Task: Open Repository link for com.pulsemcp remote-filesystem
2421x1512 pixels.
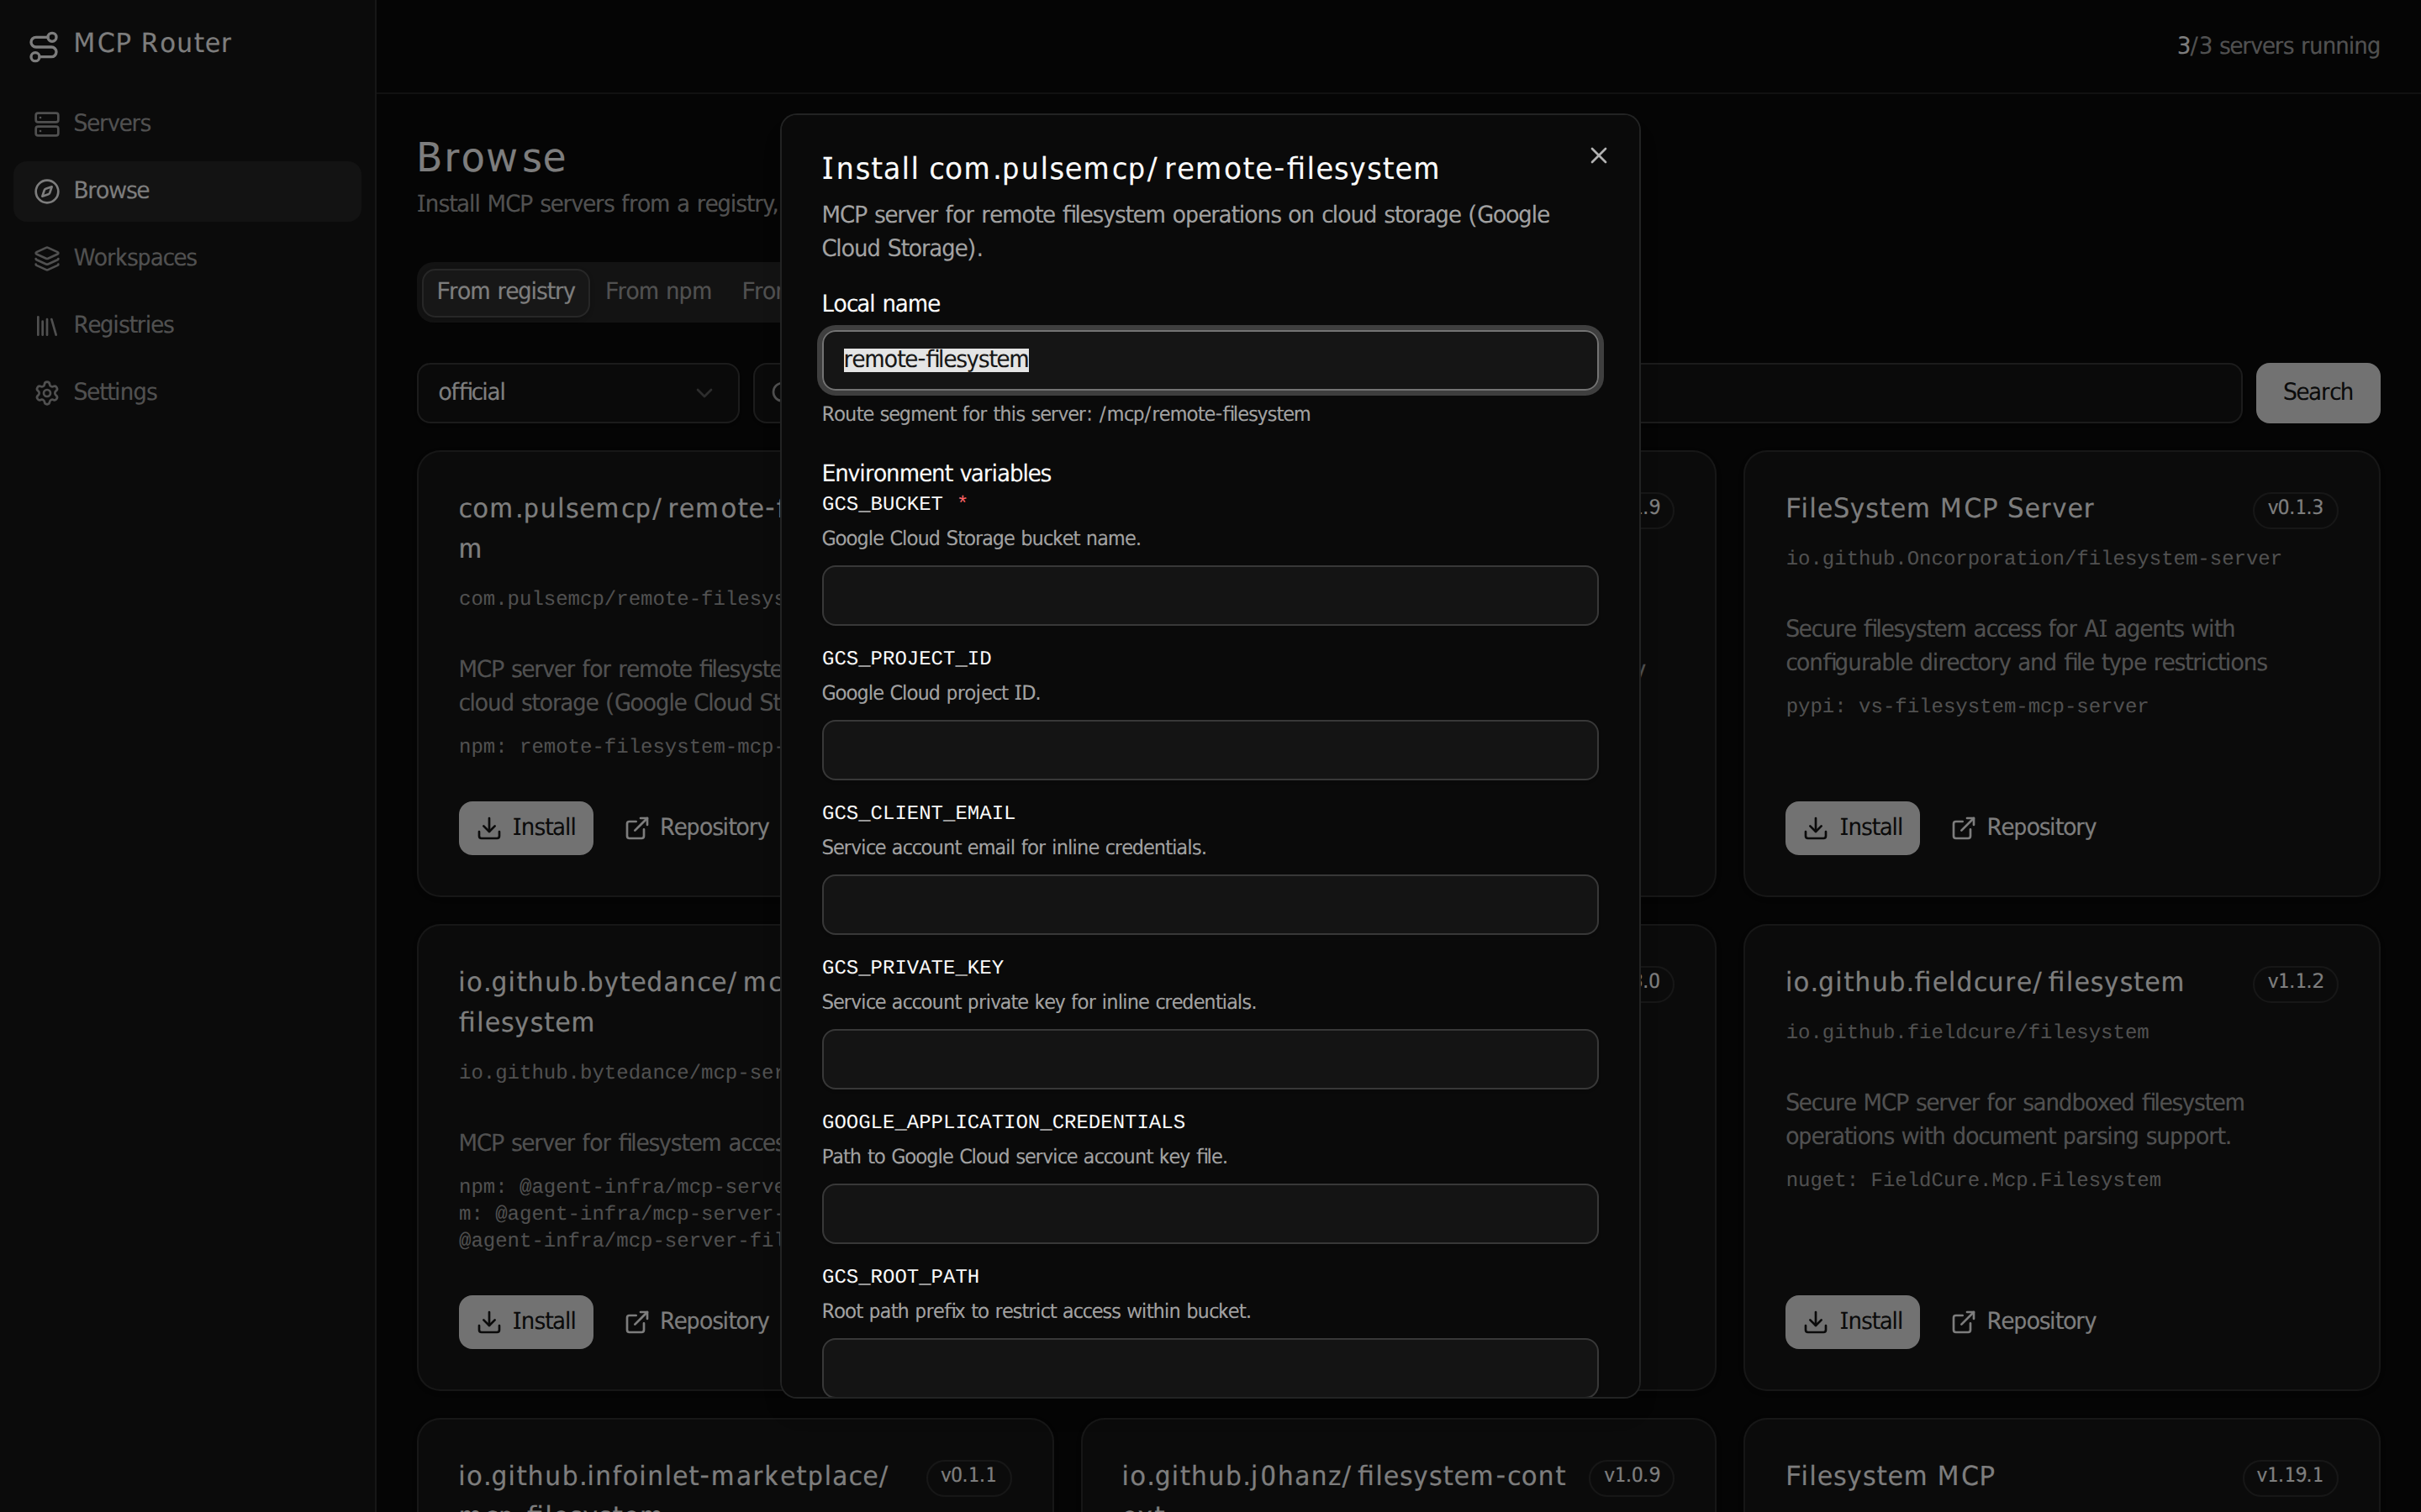Action: (x=697, y=828)
